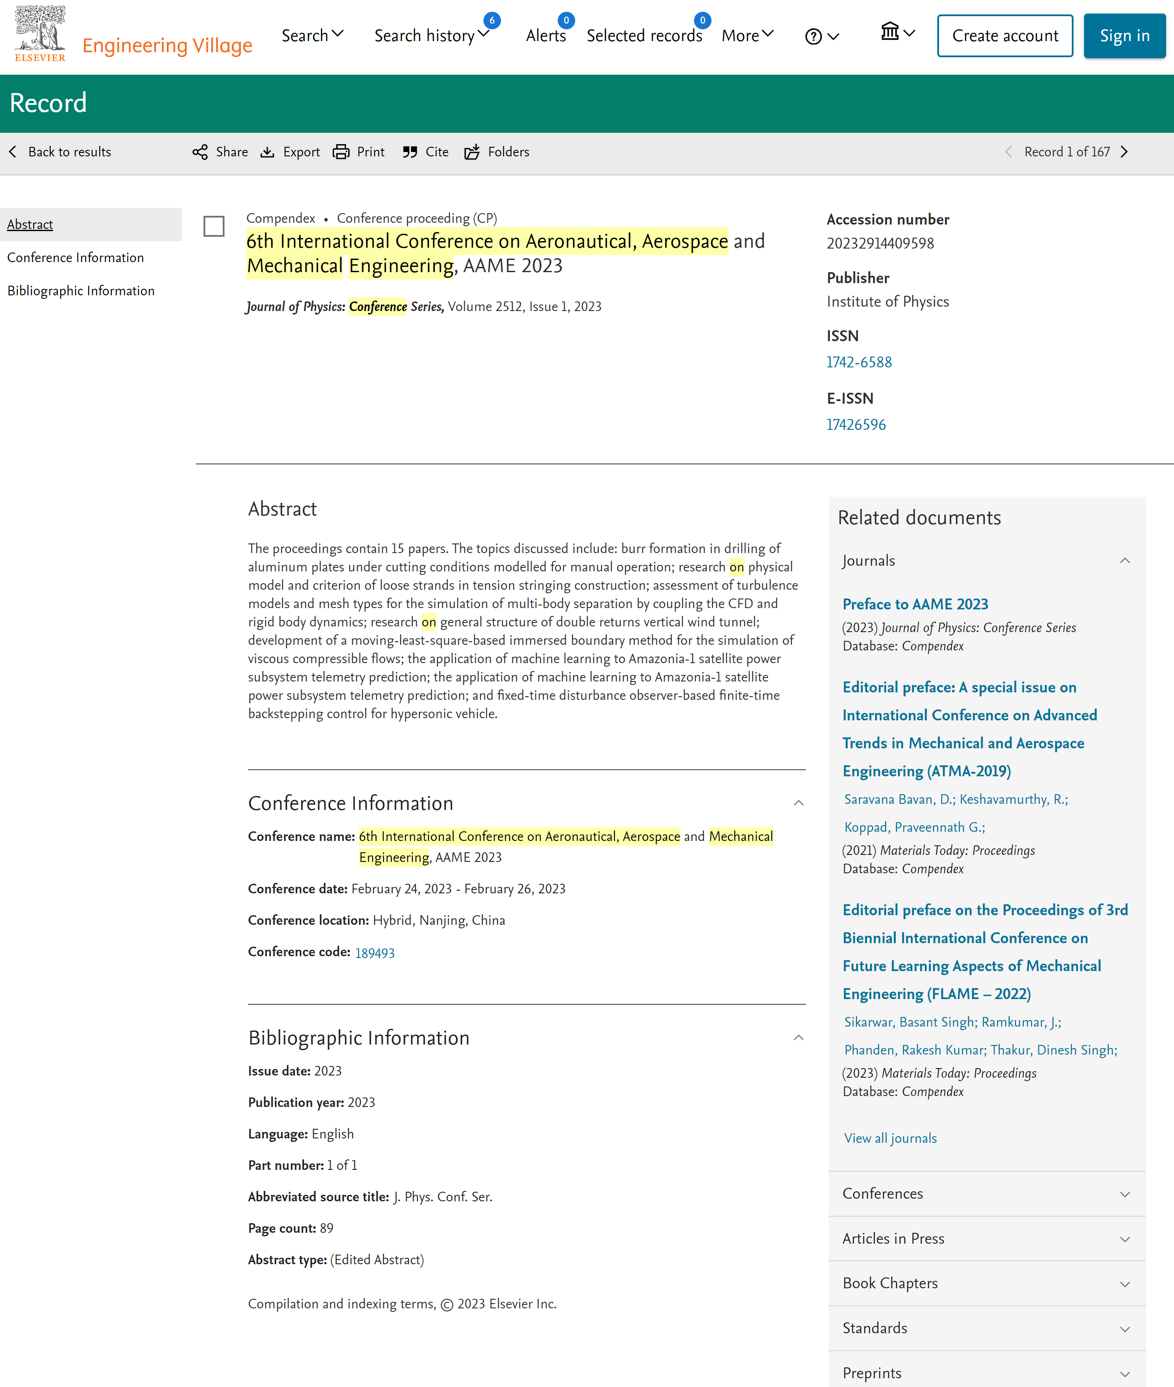Image resolution: width=1174 pixels, height=1387 pixels.
Task: Click previous record arrow
Action: [x=1009, y=152]
